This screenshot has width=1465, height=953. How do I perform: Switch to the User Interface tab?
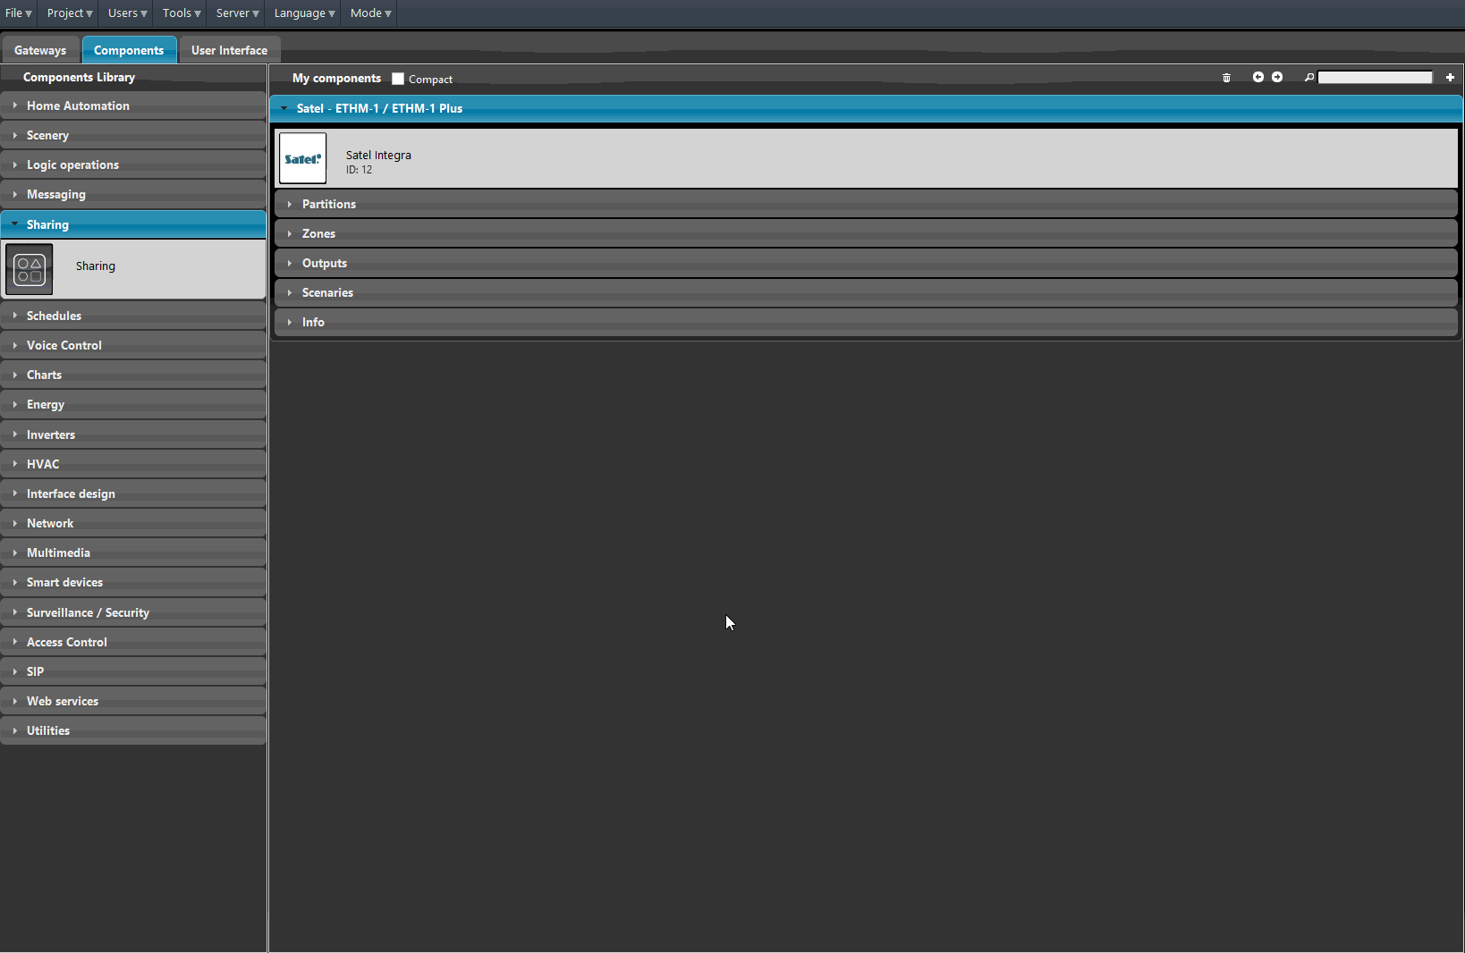tap(229, 50)
